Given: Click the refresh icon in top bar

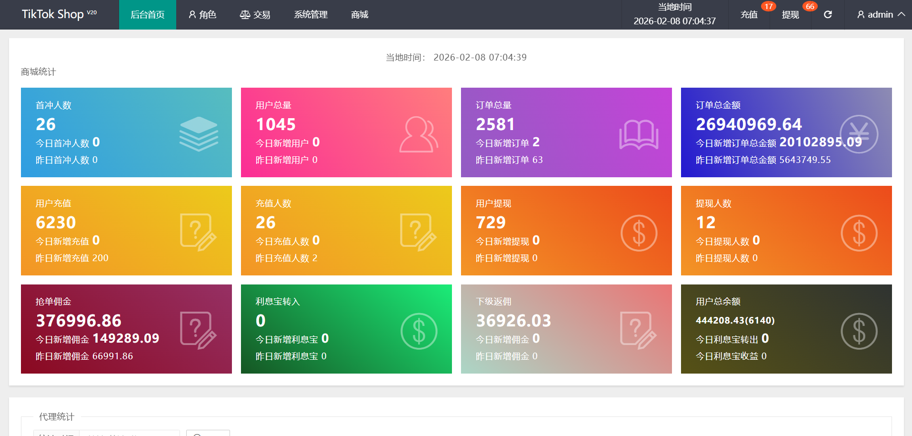Looking at the screenshot, I should click(828, 15).
